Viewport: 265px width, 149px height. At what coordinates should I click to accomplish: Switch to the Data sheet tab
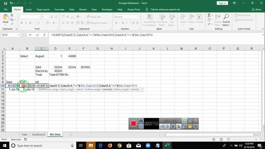click(x=24, y=135)
